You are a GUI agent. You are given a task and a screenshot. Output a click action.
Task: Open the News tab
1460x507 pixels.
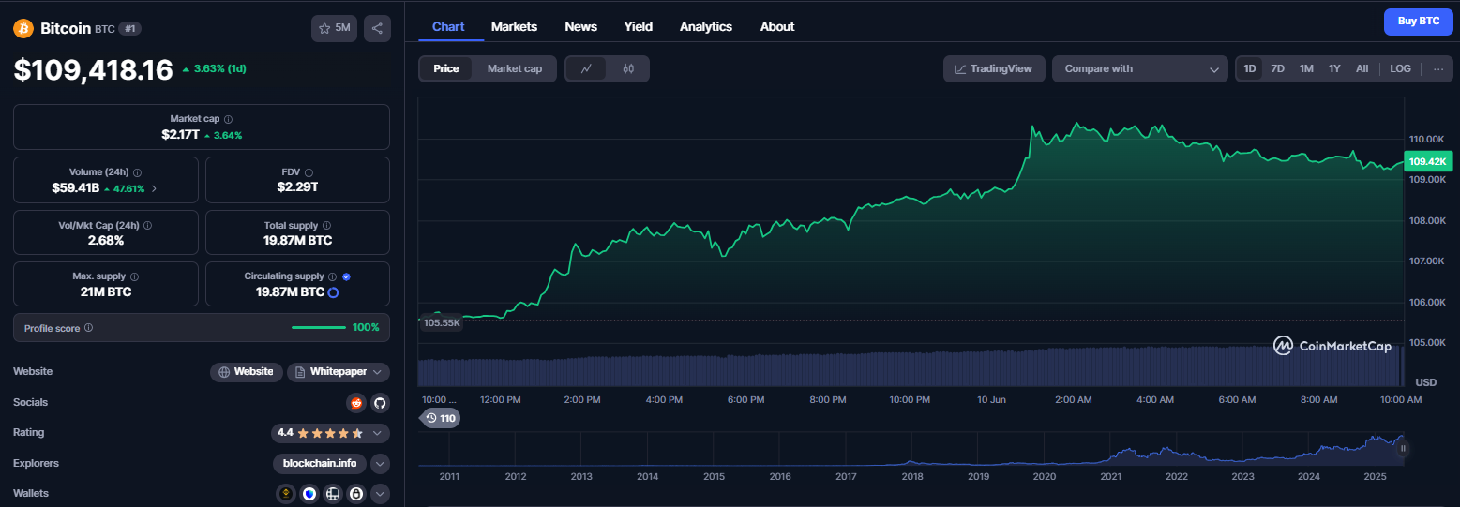tap(580, 26)
